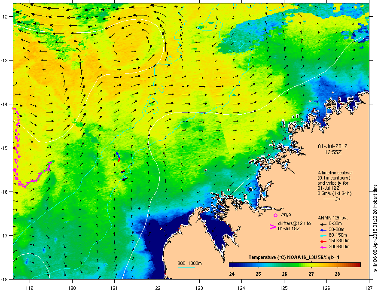Click the '0.5m/s (1kt 24h)' text

pos(334,193)
